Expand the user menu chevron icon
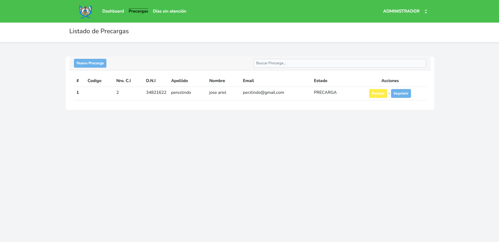 pos(426,11)
